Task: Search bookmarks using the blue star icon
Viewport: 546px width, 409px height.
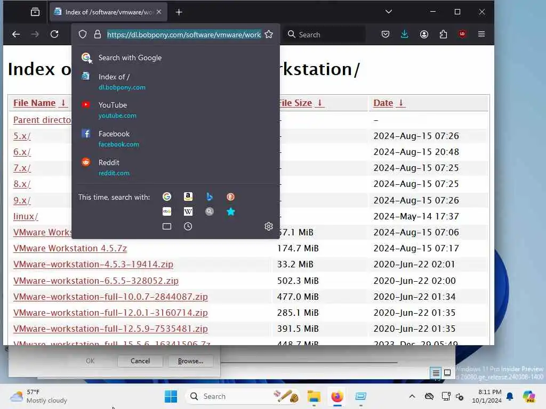Action: tap(230, 211)
